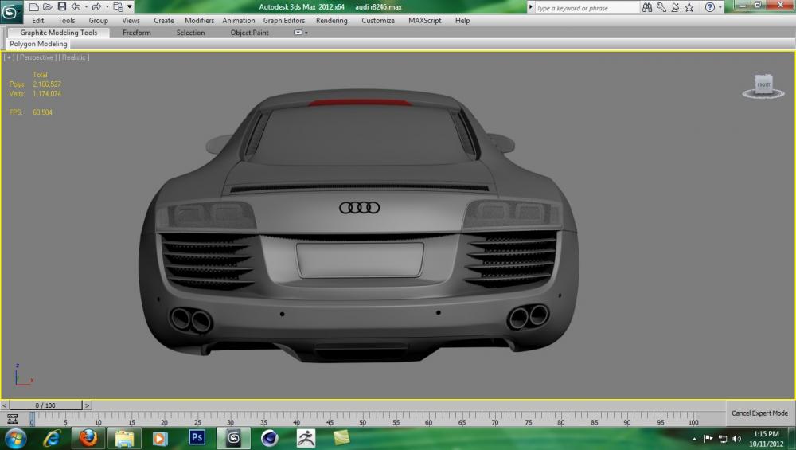Open the Views menu

tap(131, 21)
